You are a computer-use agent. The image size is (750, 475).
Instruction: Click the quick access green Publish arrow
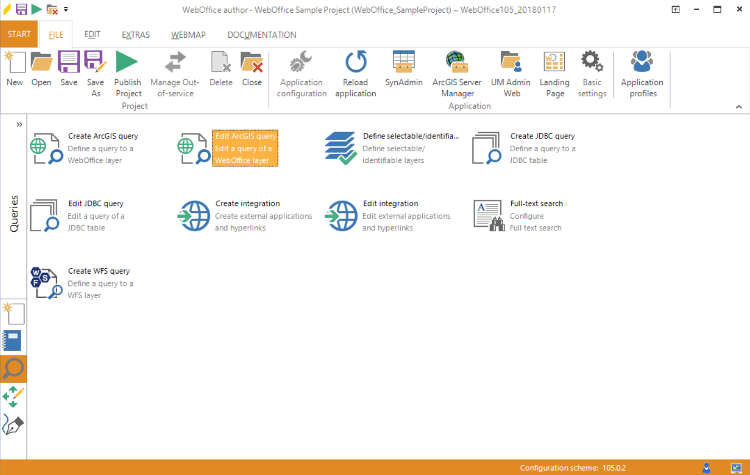click(x=37, y=9)
